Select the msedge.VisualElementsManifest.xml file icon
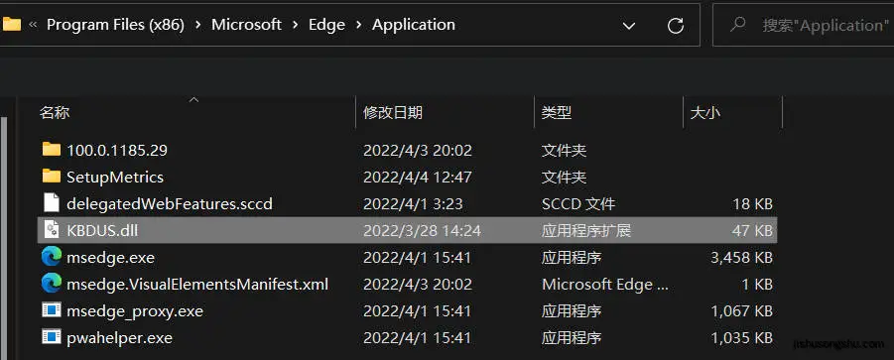 [52, 283]
